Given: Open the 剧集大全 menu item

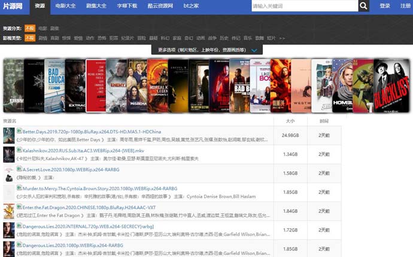Looking at the screenshot, I should pyautogui.click(x=96, y=6).
